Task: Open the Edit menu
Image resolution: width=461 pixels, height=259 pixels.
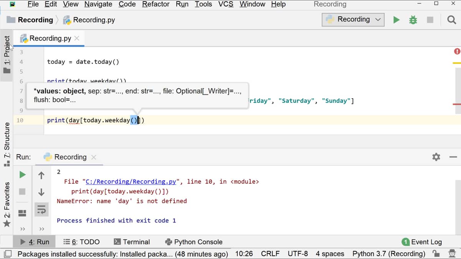Action: tap(51, 4)
